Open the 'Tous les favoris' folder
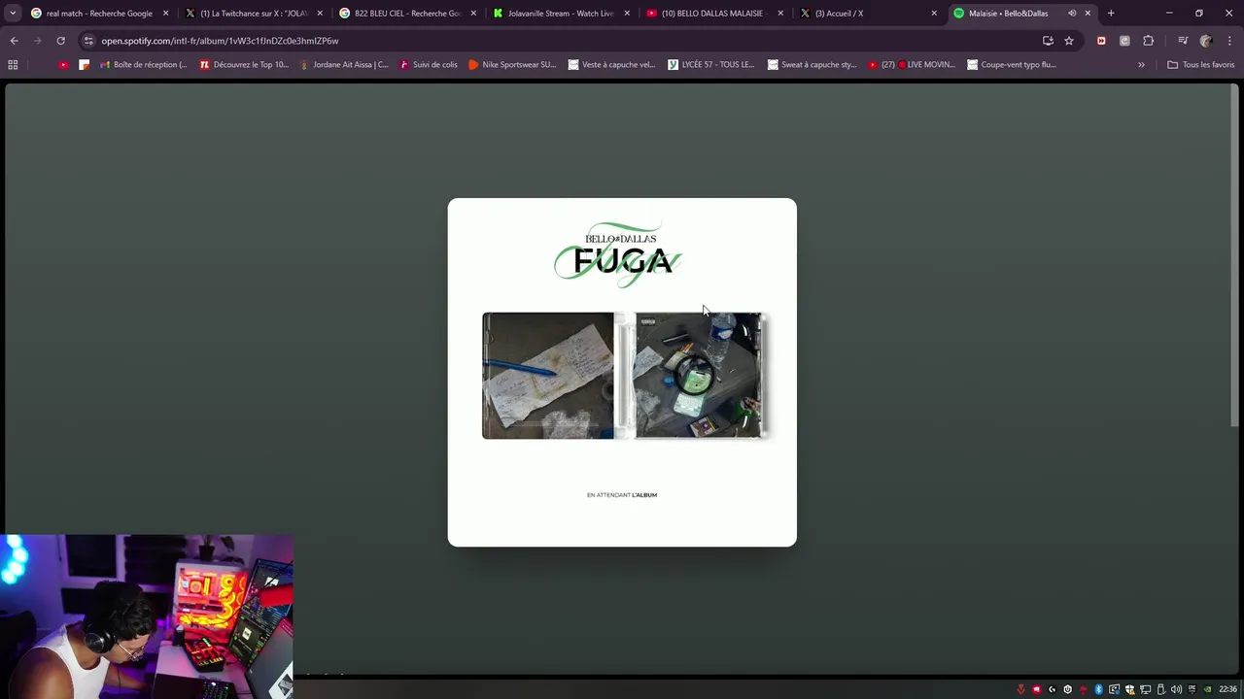 (1201, 65)
